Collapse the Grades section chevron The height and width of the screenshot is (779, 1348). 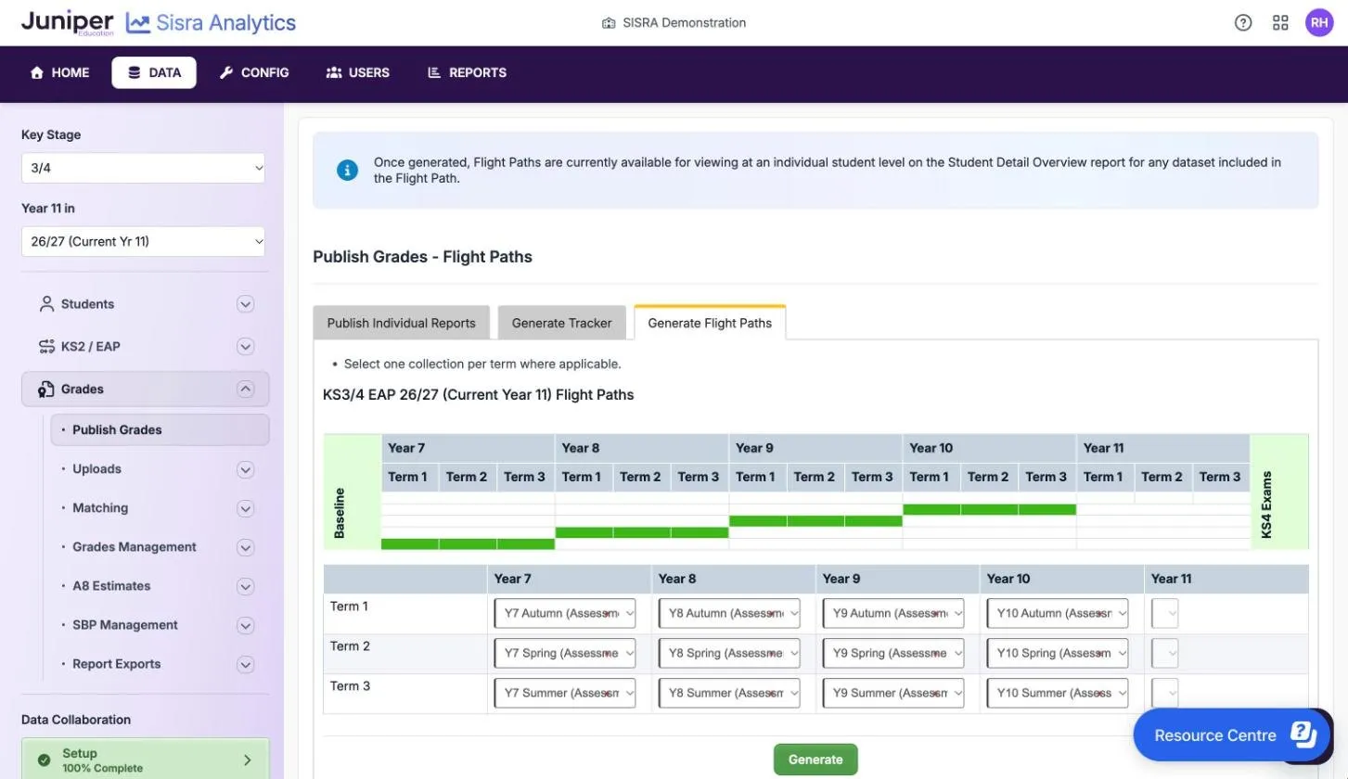(x=245, y=389)
